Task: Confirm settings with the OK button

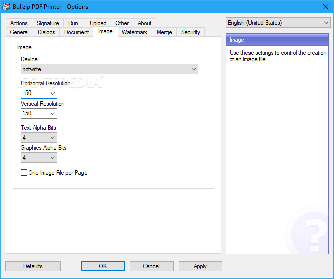Action: click(103, 266)
